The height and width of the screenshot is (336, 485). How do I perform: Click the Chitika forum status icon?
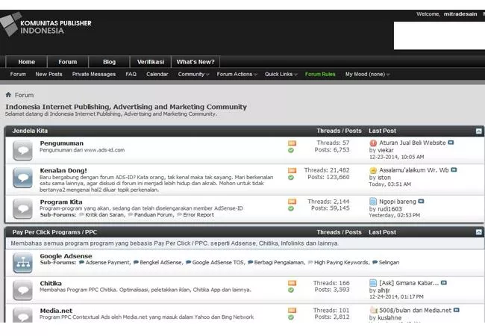22,290
